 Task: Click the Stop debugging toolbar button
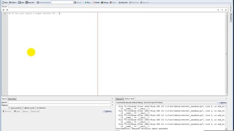tap(113, 3)
